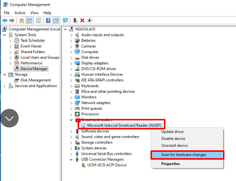Viewport: 236px width, 181px height.
Task: Expand the Event Viewer node arrow
Action: pos(10,46)
